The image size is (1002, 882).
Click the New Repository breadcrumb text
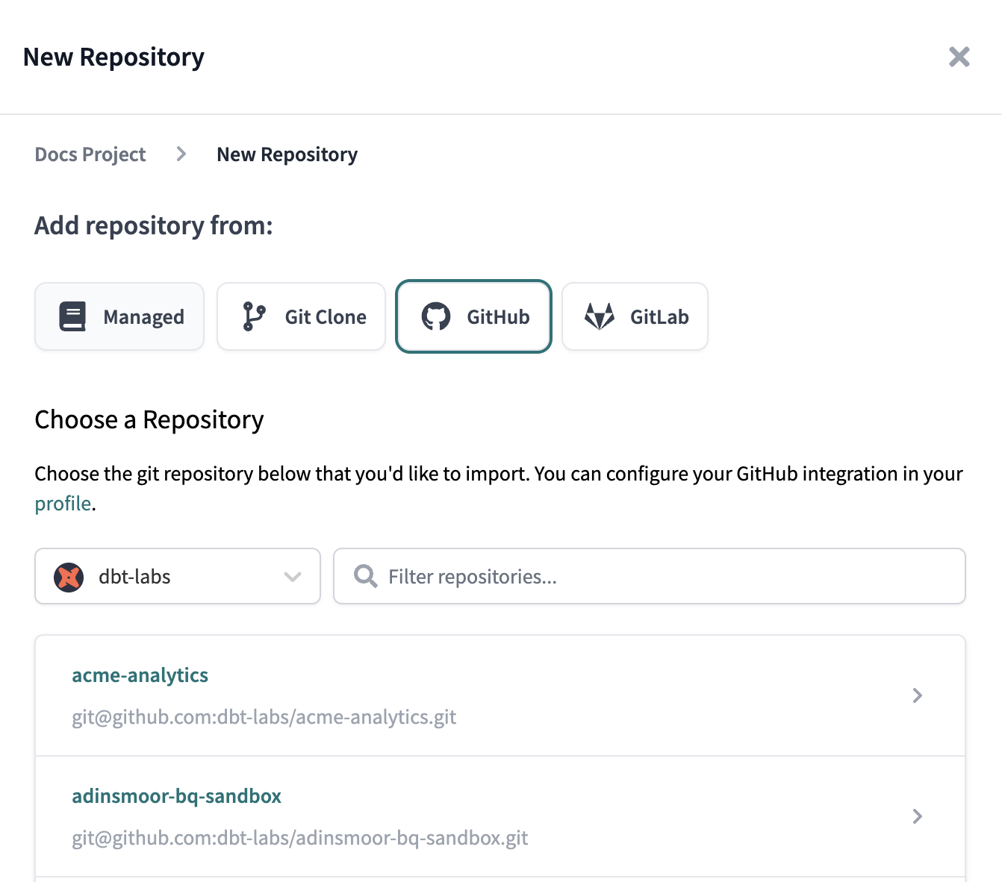click(287, 154)
